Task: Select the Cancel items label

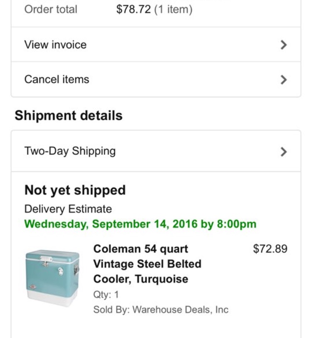Action: pos(57,80)
